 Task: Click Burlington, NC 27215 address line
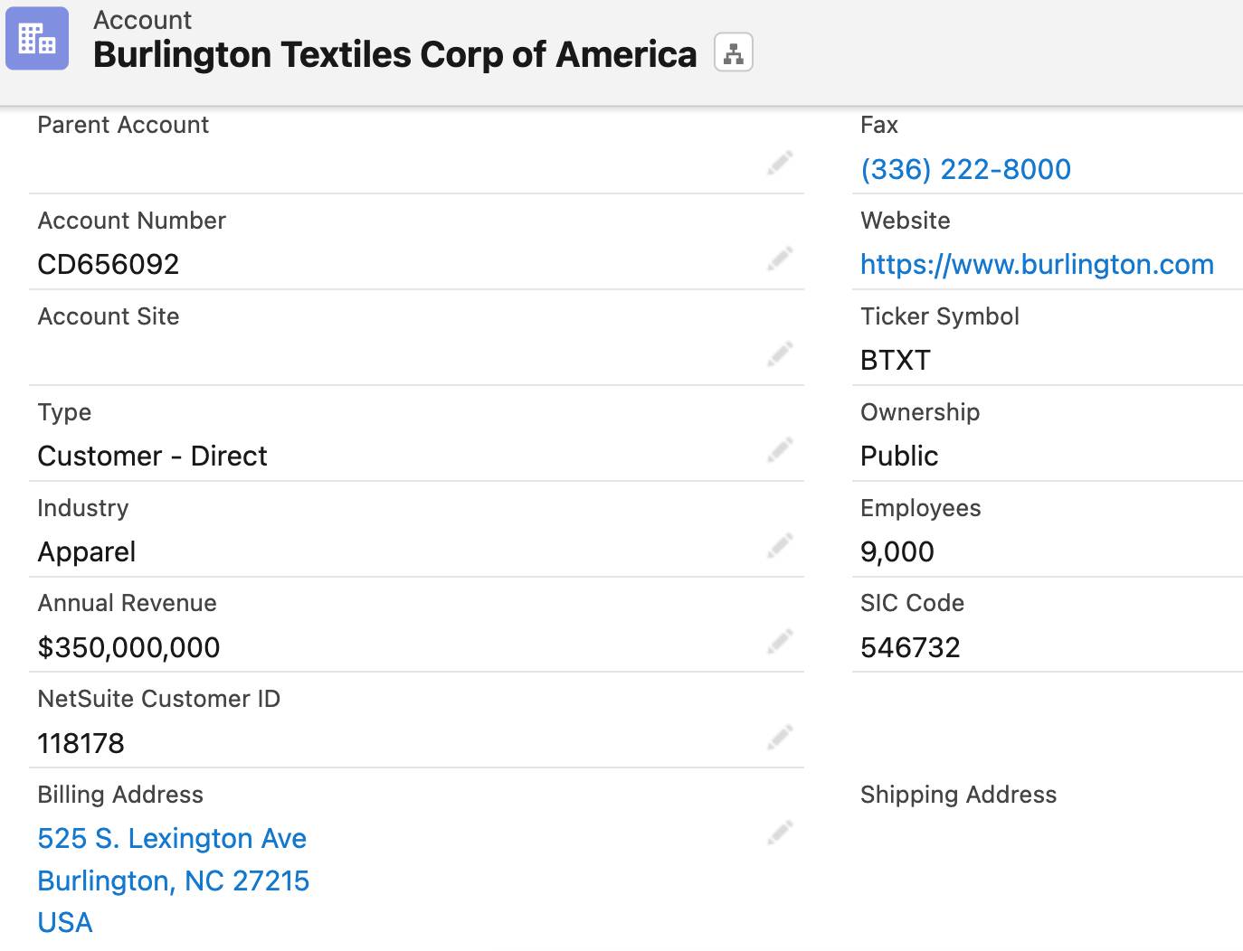point(174,880)
